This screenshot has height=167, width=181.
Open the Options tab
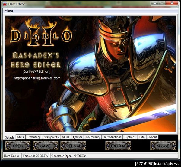130,137
